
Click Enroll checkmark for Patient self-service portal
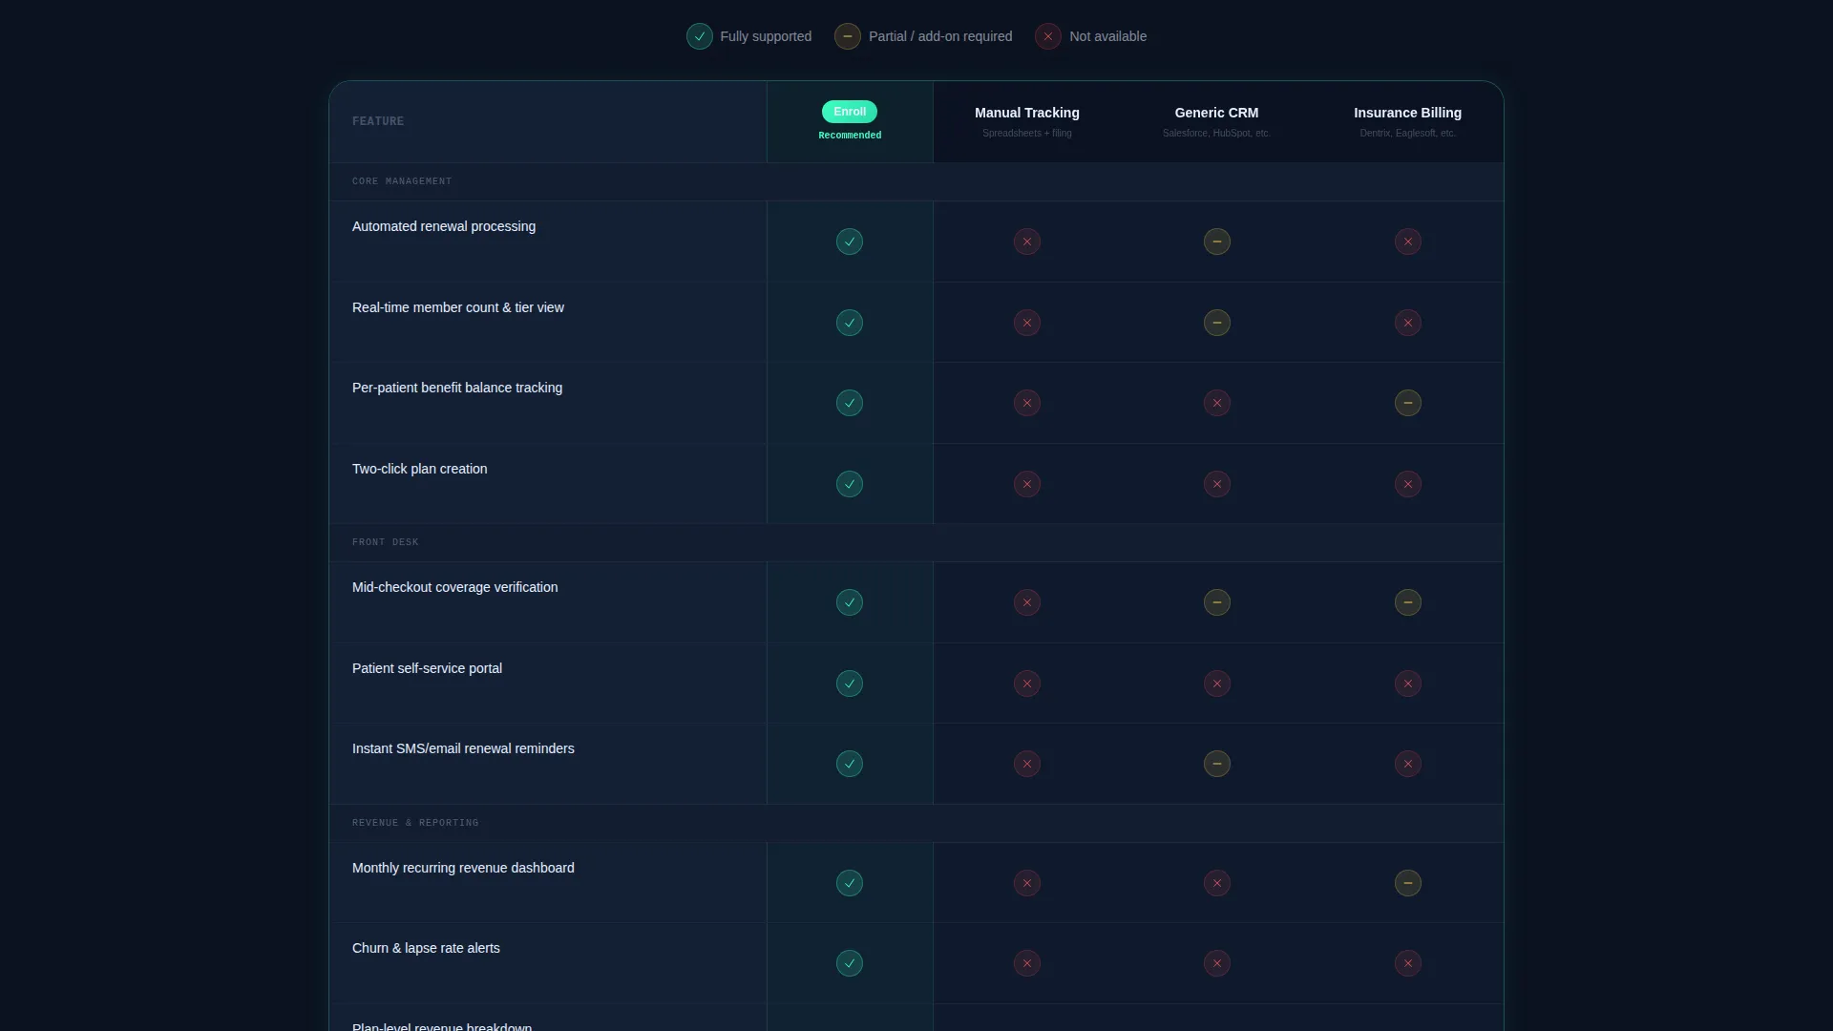(x=849, y=684)
